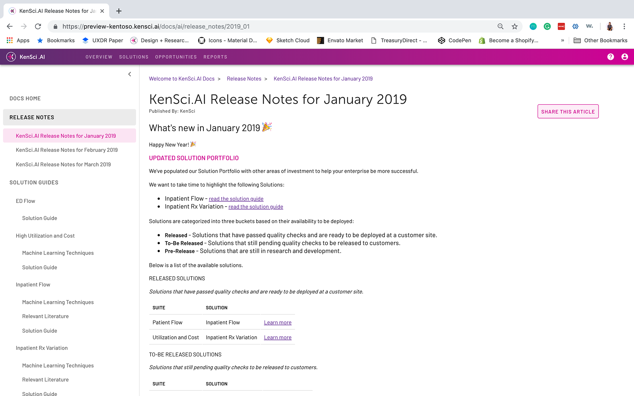Click the blue flower-shaped extension icon

(x=576, y=26)
